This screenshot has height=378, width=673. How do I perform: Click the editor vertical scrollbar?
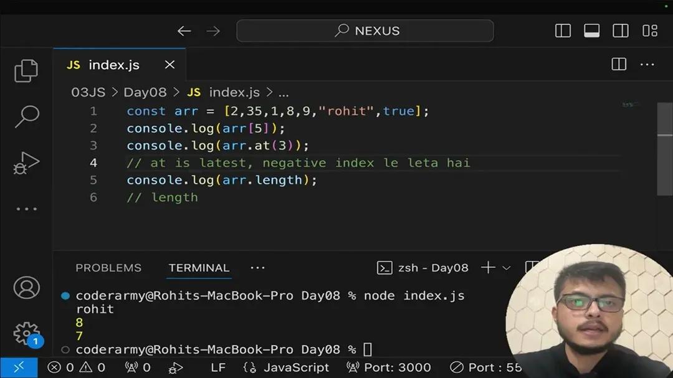click(664, 148)
